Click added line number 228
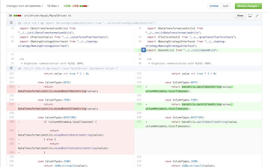 [139, 104]
